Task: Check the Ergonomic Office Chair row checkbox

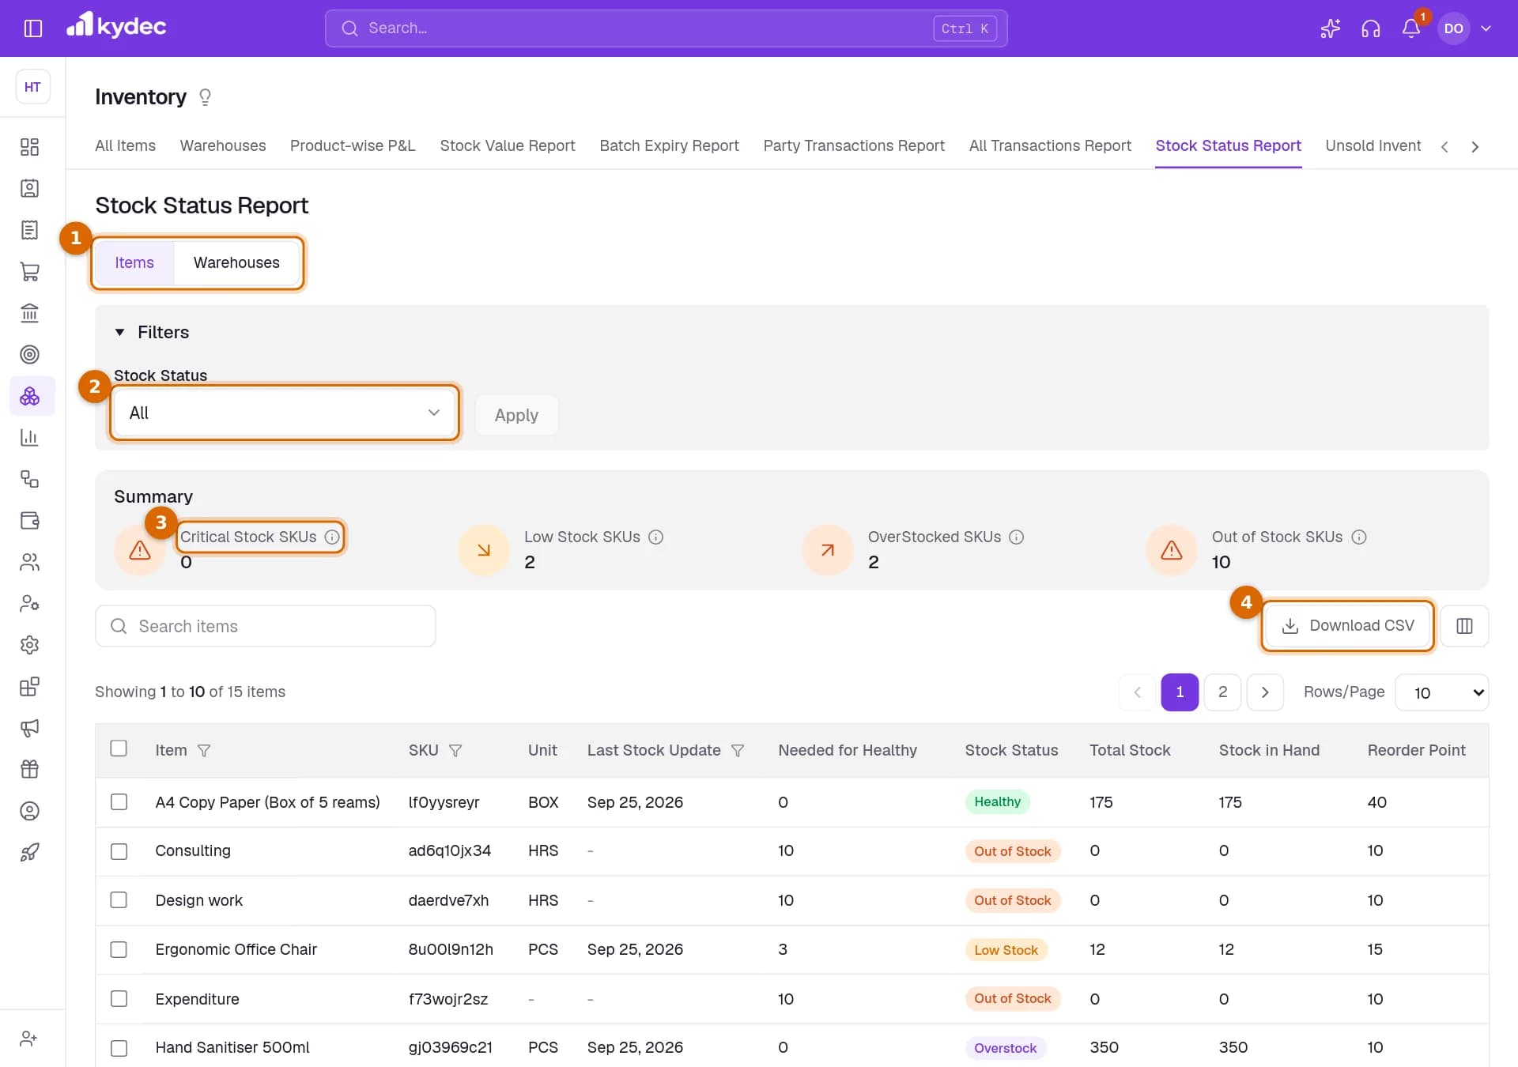Action: point(119,949)
